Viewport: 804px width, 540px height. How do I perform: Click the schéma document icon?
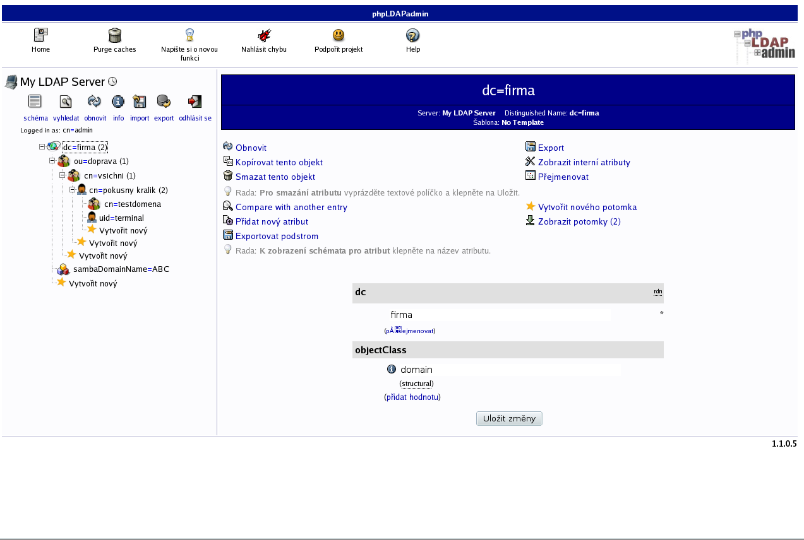click(x=35, y=101)
